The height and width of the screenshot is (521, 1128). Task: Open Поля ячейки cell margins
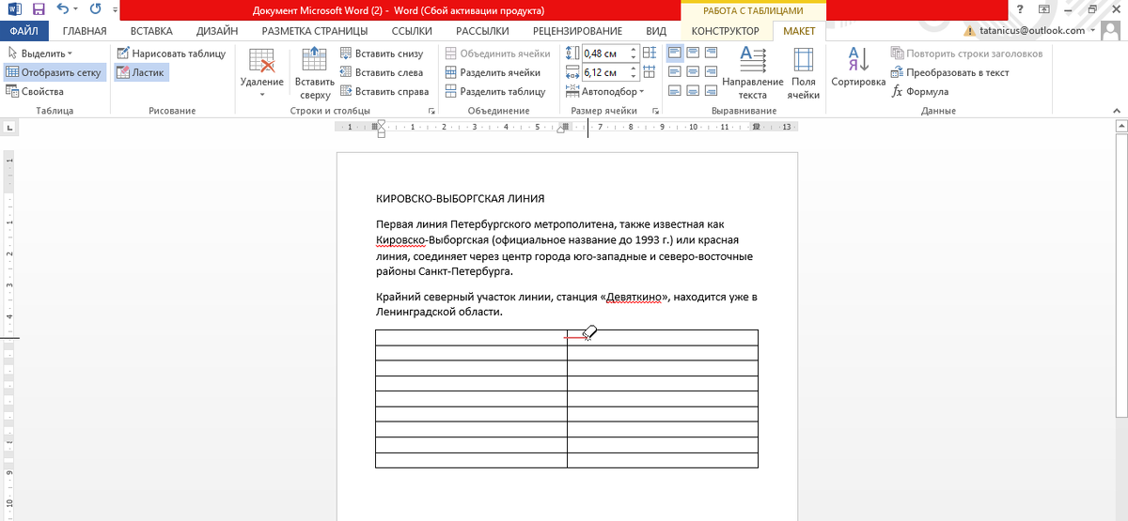(804, 73)
